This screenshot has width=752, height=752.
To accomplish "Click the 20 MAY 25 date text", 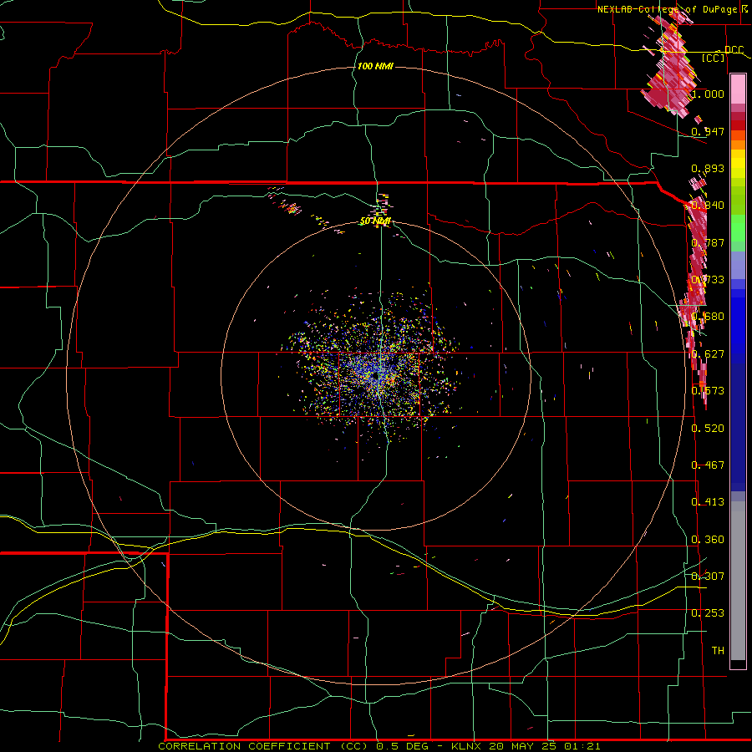I will (523, 746).
